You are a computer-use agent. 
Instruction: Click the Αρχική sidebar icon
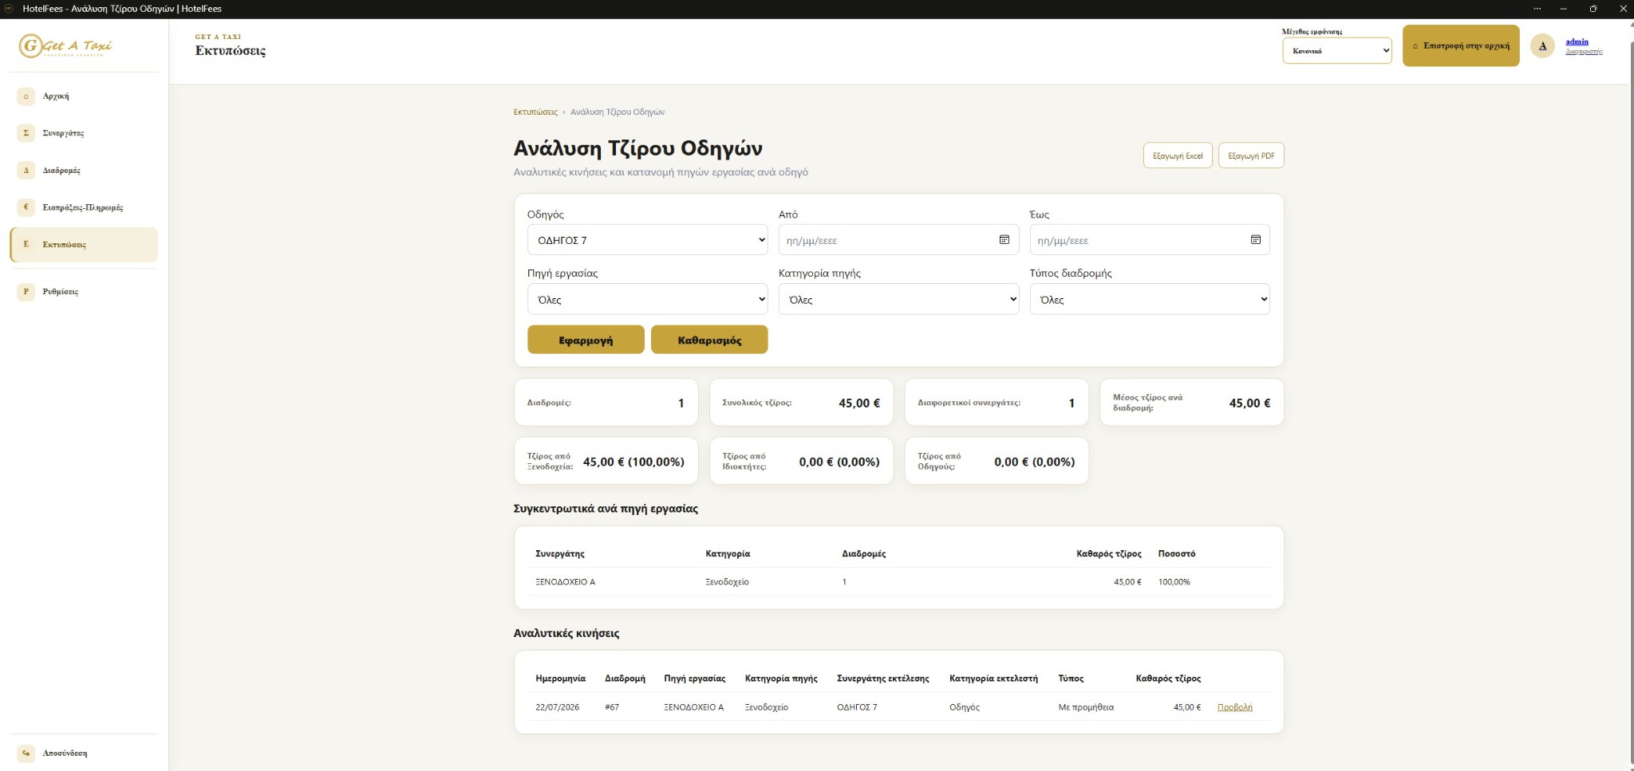tap(26, 96)
